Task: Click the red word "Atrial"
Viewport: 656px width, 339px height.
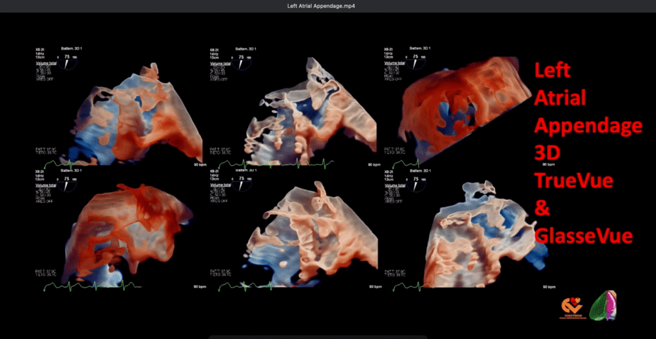Action: coord(560,98)
